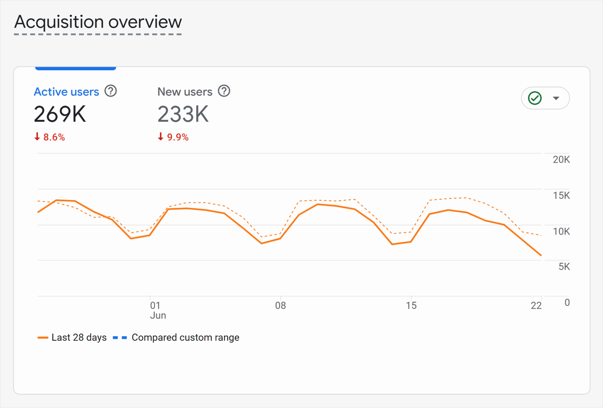603x408 pixels.
Task: Click the chart point above the 08 Jun label
Action: (x=280, y=239)
